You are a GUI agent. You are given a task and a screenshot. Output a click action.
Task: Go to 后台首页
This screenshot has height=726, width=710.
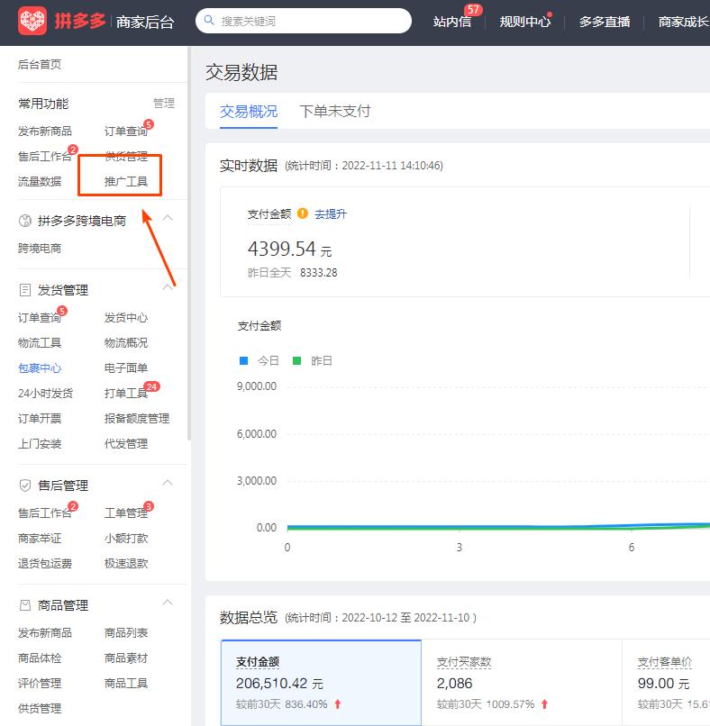click(x=40, y=64)
